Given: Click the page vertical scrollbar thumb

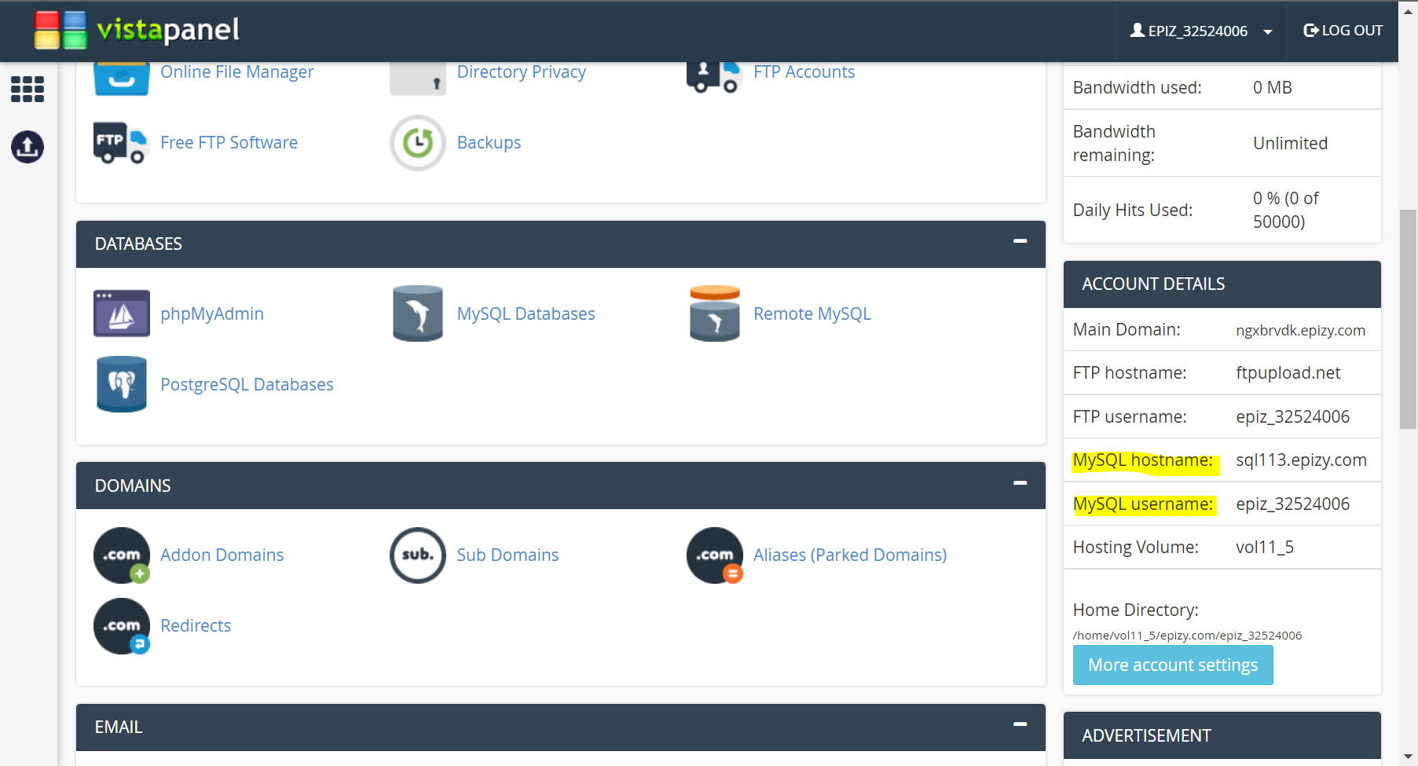Looking at the screenshot, I should coord(1408,319).
